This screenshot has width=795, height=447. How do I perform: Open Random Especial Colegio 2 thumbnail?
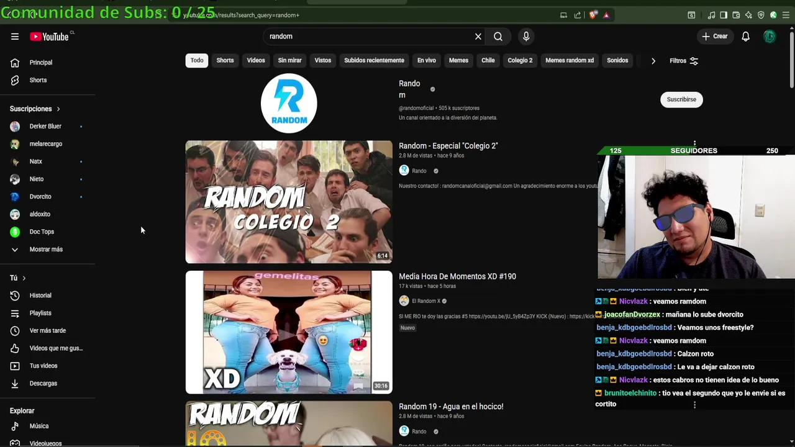[x=289, y=202]
